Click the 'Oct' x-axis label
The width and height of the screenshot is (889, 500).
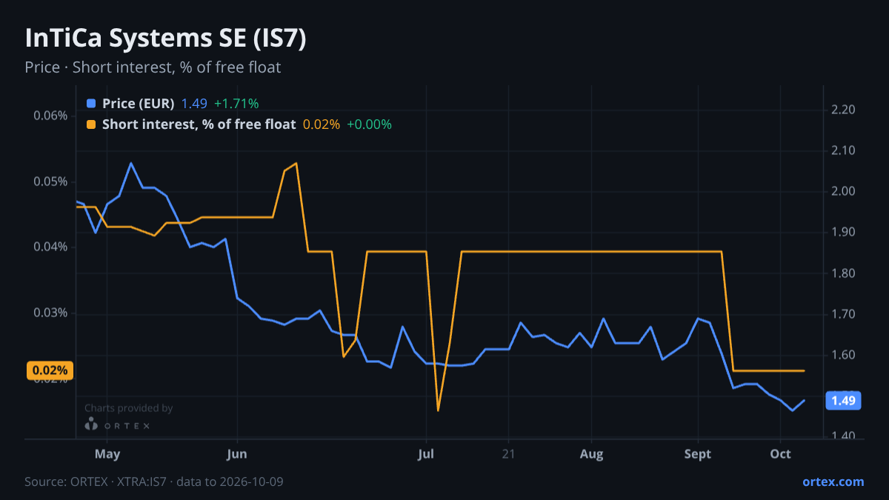(x=781, y=453)
